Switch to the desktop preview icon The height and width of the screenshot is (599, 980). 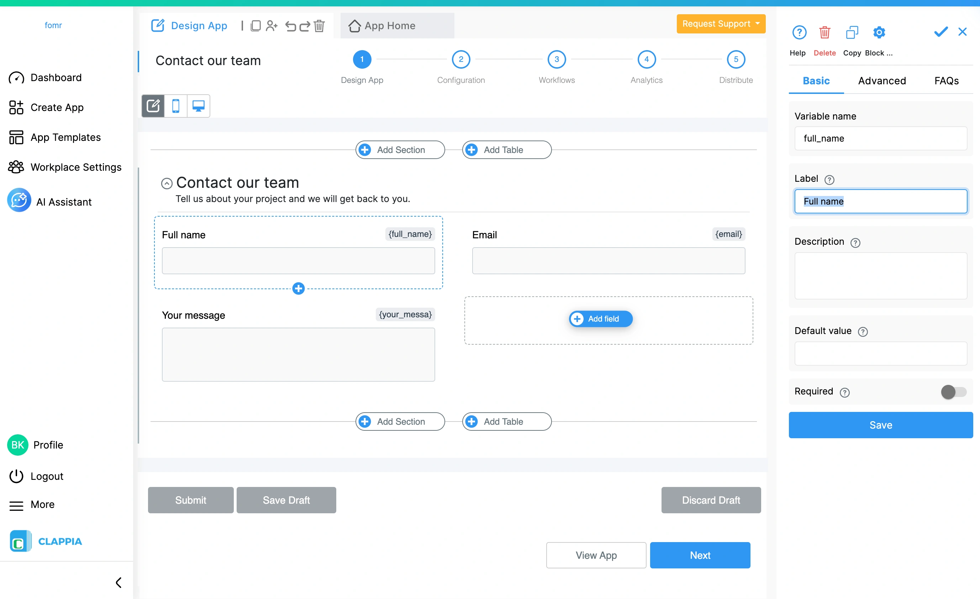click(x=199, y=106)
